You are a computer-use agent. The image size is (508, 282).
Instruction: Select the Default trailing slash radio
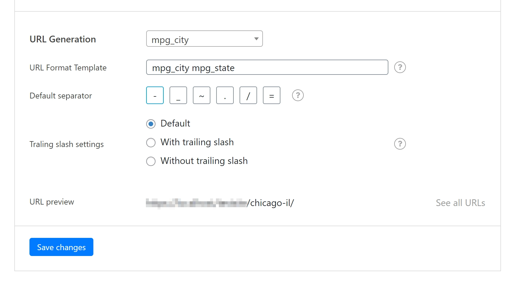151,124
